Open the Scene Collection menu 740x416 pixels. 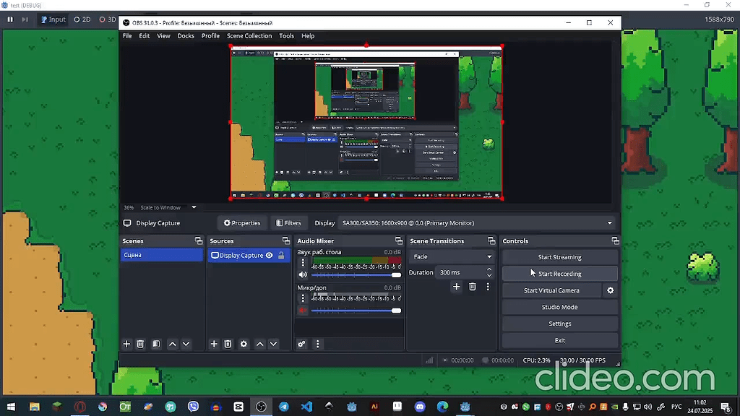click(249, 35)
